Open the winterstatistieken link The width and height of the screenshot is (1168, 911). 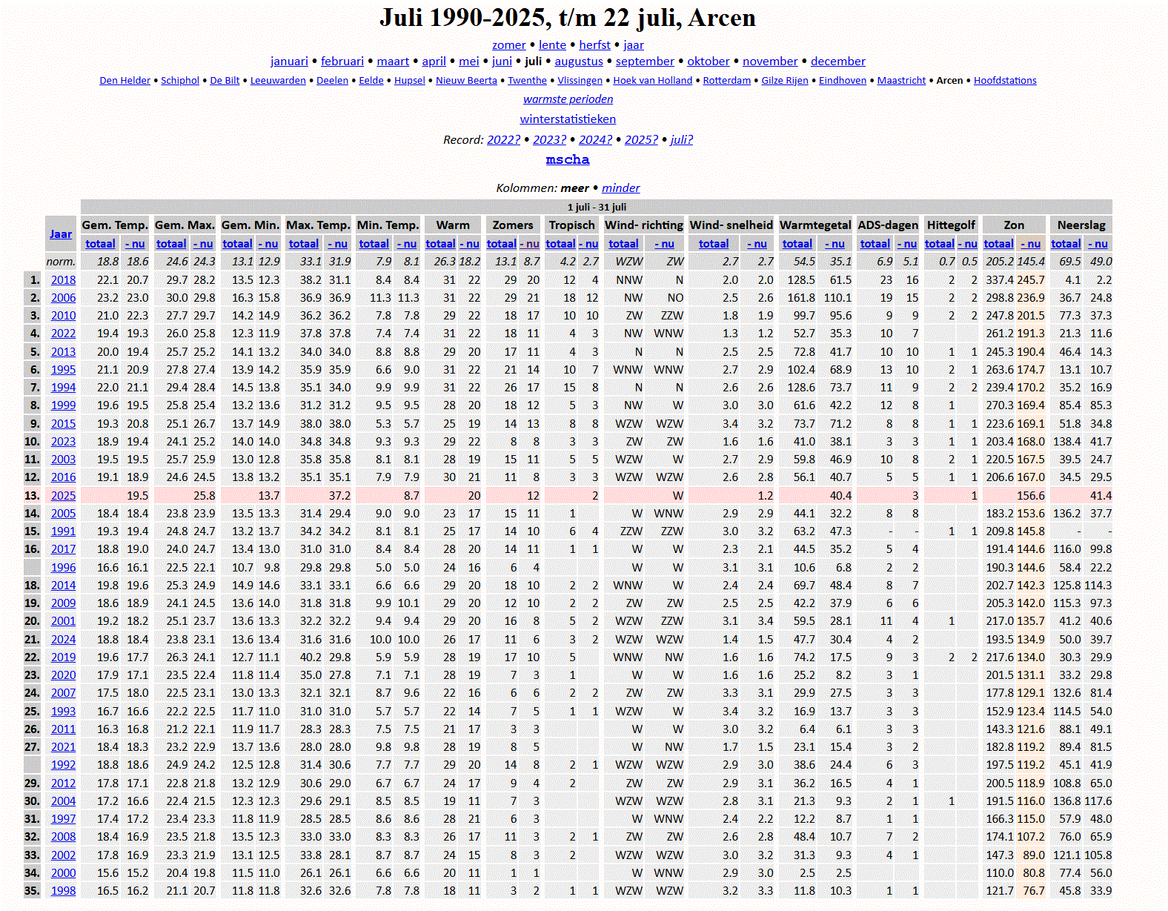(x=568, y=119)
